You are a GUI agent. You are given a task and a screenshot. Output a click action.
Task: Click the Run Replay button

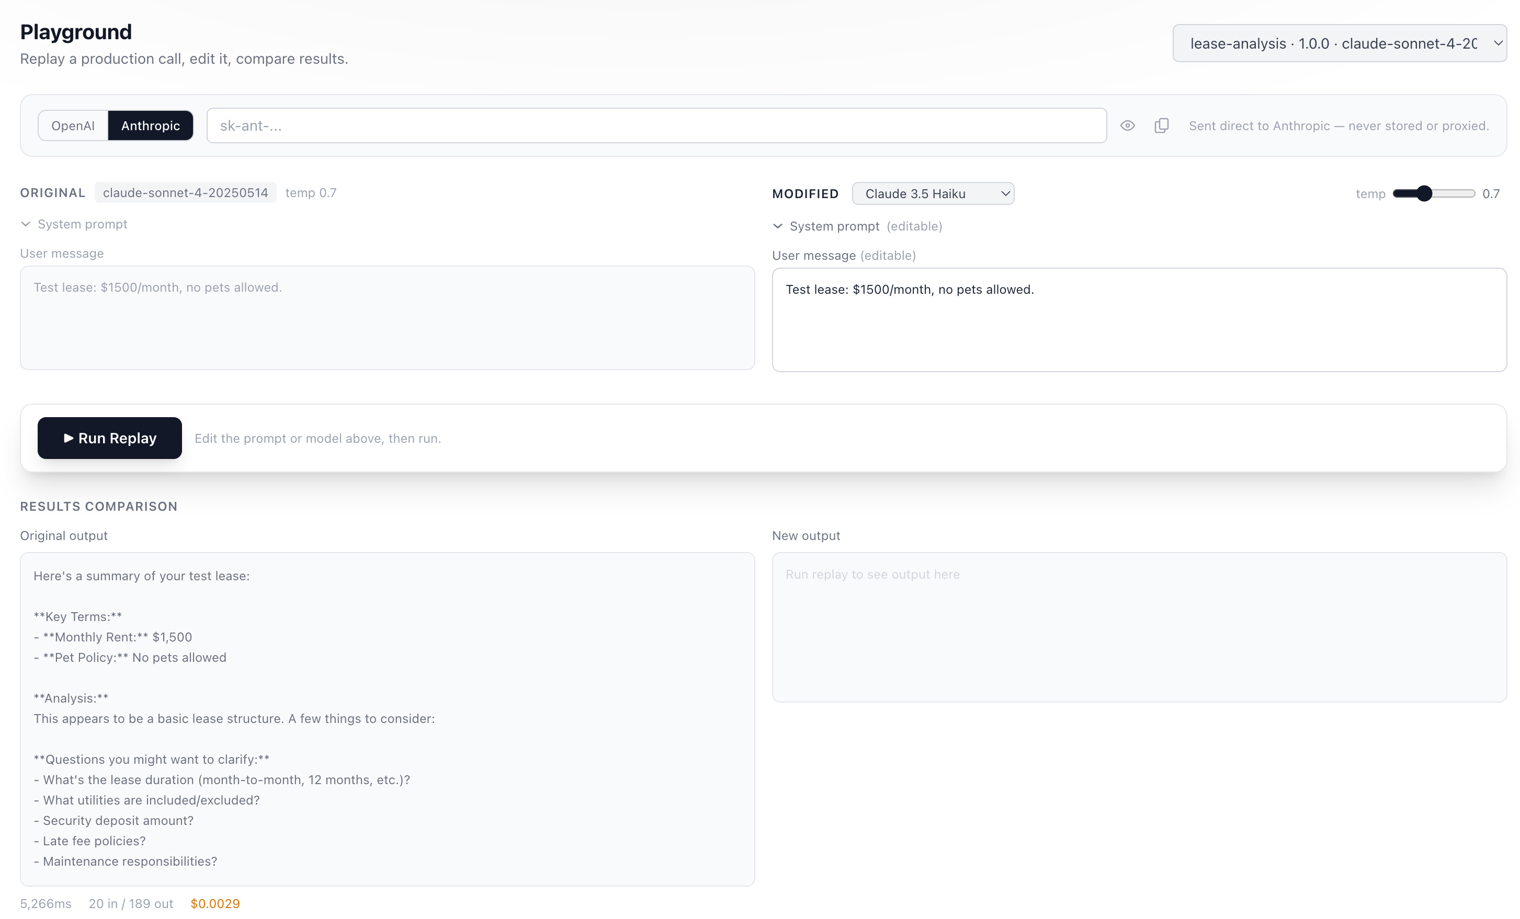point(109,438)
